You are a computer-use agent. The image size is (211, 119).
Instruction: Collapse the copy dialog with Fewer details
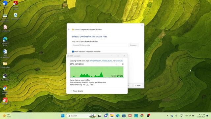77,91
